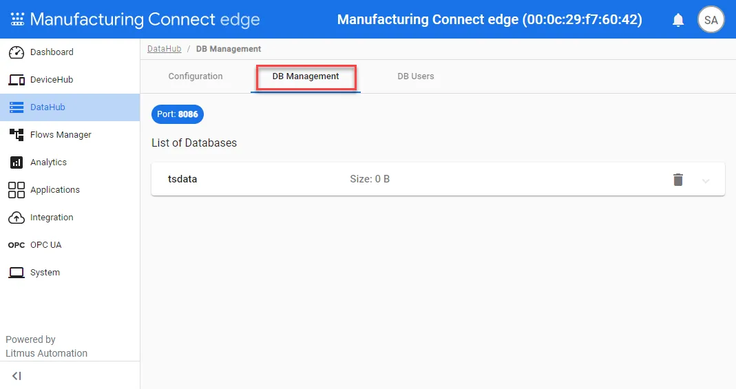The height and width of the screenshot is (389, 736).
Task: Switch to the Configuration tab
Action: [x=196, y=76]
